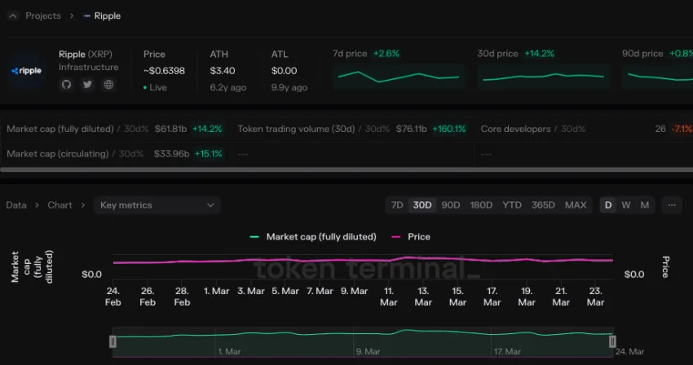Click the ripple logo thumbnail
Viewport: 693px width, 365px height.
[27, 71]
